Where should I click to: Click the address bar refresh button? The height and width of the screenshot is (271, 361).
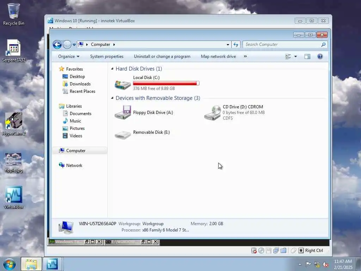235,45
